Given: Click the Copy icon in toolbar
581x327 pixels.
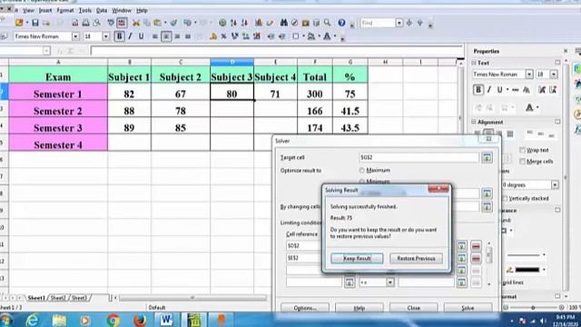Looking at the screenshot, I should 147,23.
